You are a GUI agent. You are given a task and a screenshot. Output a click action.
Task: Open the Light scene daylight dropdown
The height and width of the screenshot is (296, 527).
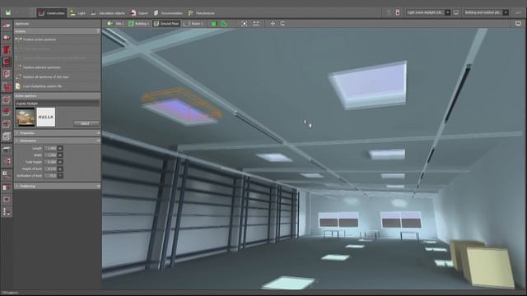pos(428,13)
